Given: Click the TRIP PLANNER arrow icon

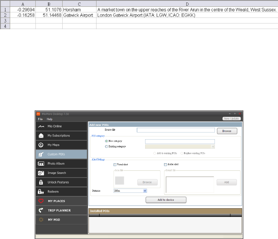Looking at the screenshot, I should click(41, 210).
